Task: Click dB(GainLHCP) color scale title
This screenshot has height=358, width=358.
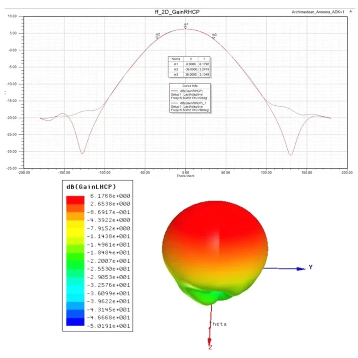Action: point(91,187)
